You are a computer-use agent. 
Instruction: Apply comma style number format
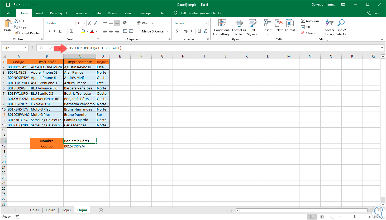tap(191, 31)
